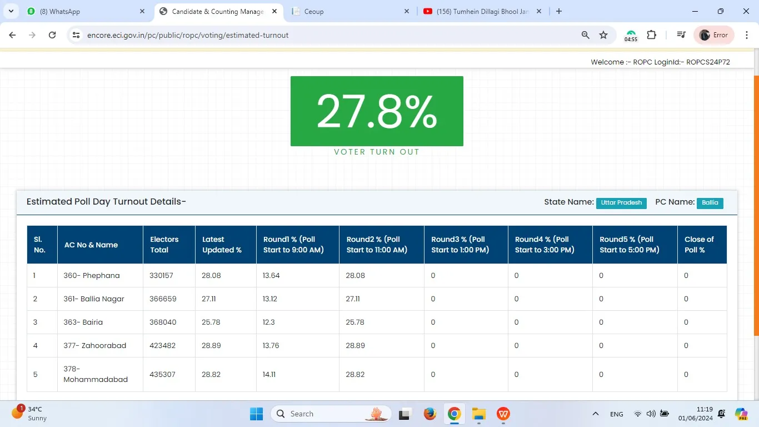Switch to the Candidate & Counting Management tab
Screen dimensions: 759x427
(x=218, y=11)
